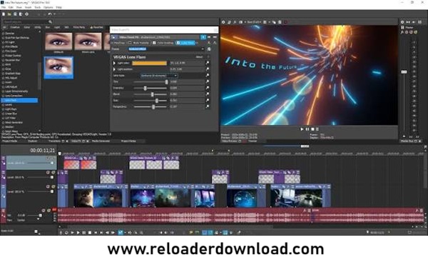Expand the Light position parameter
The width and height of the screenshot is (428, 260).
coord(114,69)
